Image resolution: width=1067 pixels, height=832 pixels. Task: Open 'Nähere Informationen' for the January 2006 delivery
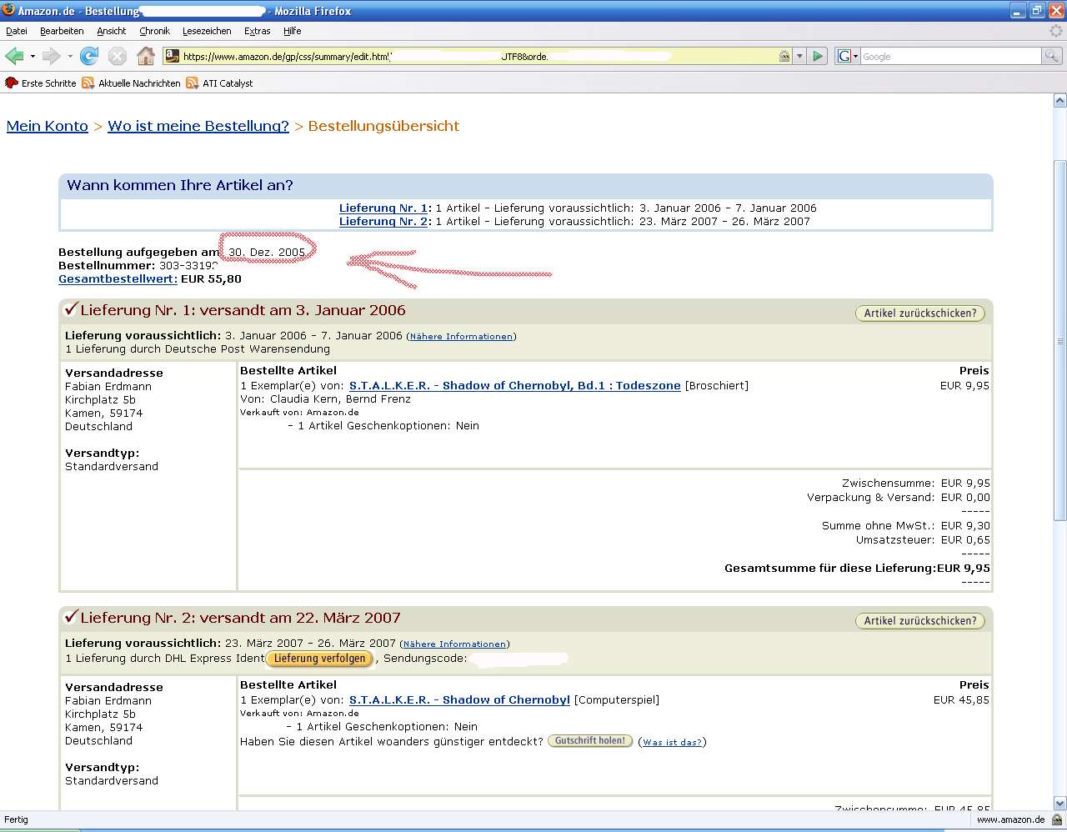(461, 336)
